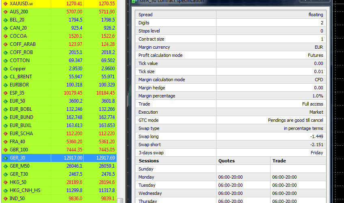Click the red arrow icon beside EUR_SCHA
The width and height of the screenshot is (344, 203).
6,134
